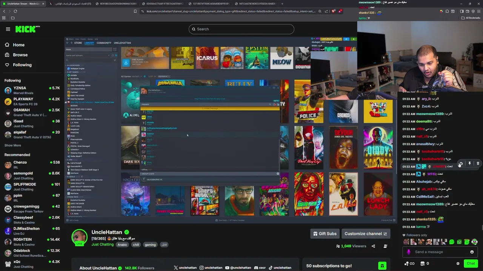Focus the Kick Search field
Viewport: 483px width, 271px height.
tap(241, 29)
